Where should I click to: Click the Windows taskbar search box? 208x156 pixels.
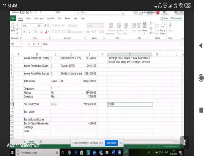pos(37,152)
